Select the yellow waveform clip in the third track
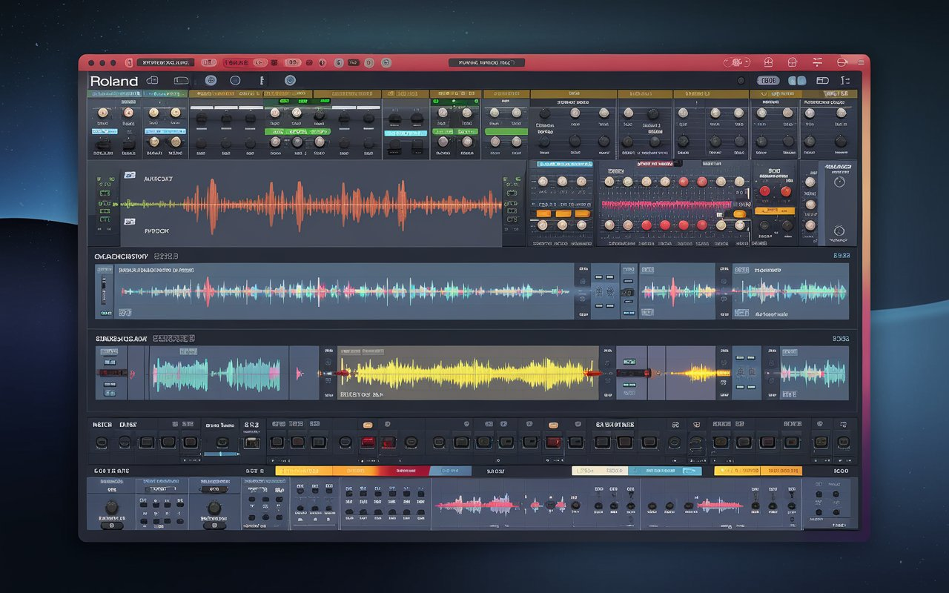Image resolution: width=949 pixels, height=593 pixels. pyautogui.click(x=468, y=373)
